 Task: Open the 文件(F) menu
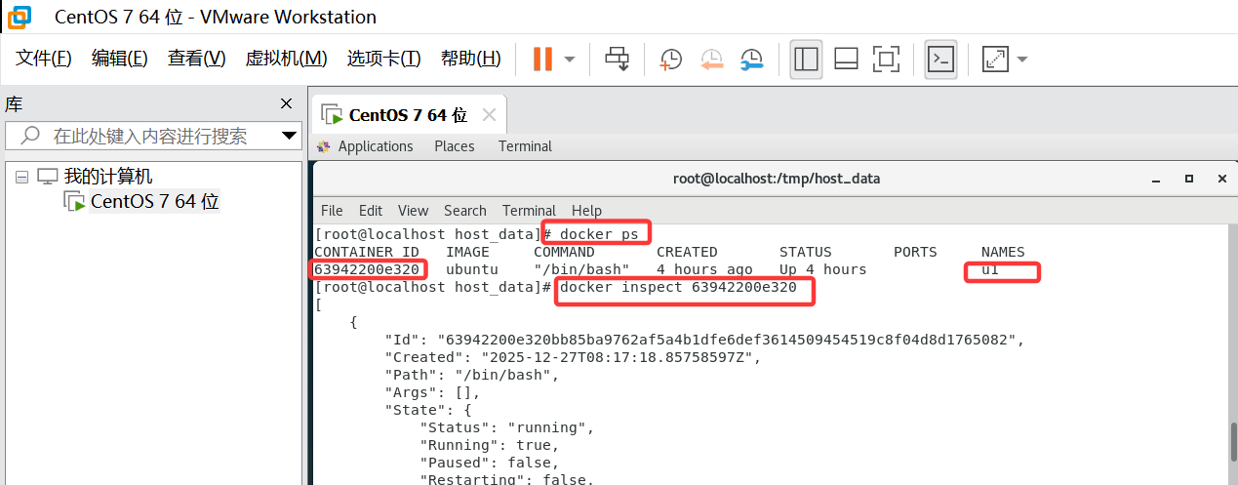pyautogui.click(x=44, y=59)
